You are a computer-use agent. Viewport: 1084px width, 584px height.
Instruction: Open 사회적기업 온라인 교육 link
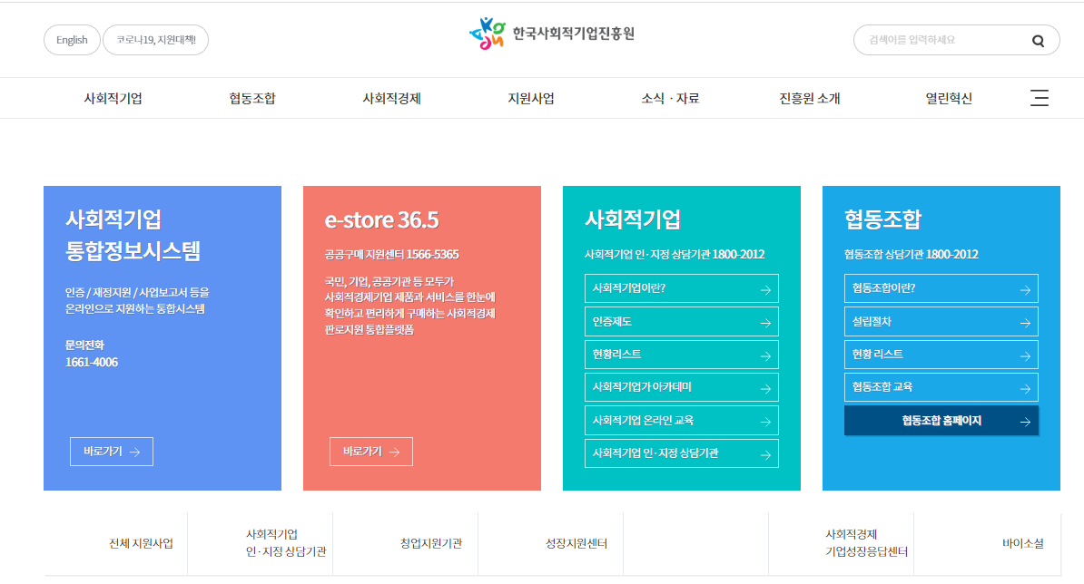[x=682, y=421]
